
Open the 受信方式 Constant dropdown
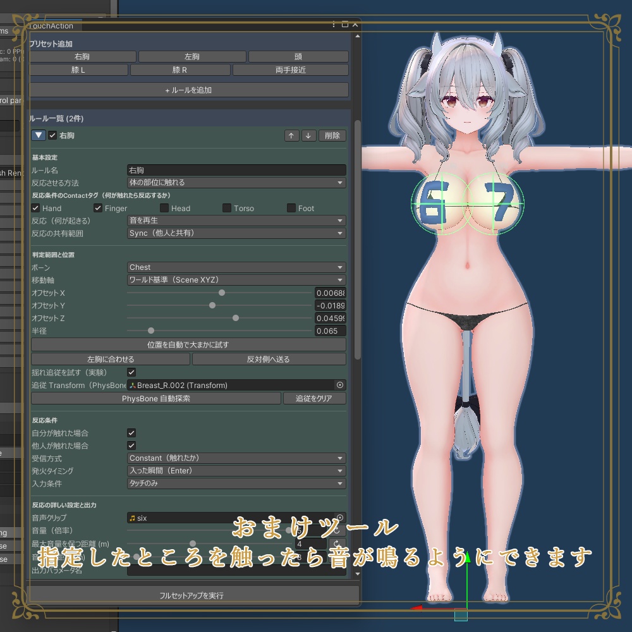[x=236, y=458]
